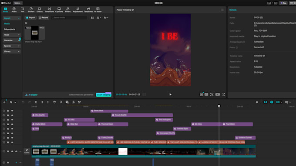
Task: Click the Delete right trim icon
Action: (48, 102)
